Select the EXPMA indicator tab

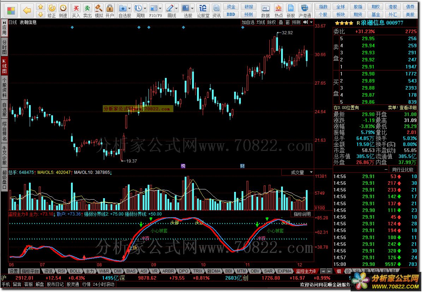pyautogui.click(x=285, y=271)
